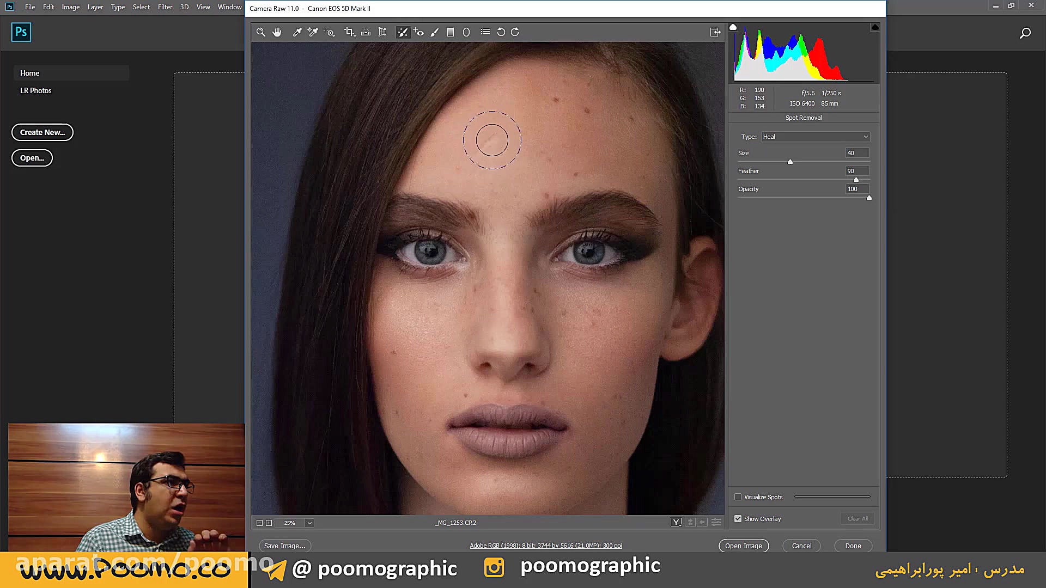
Task: Click the Open Image button
Action: point(744,546)
